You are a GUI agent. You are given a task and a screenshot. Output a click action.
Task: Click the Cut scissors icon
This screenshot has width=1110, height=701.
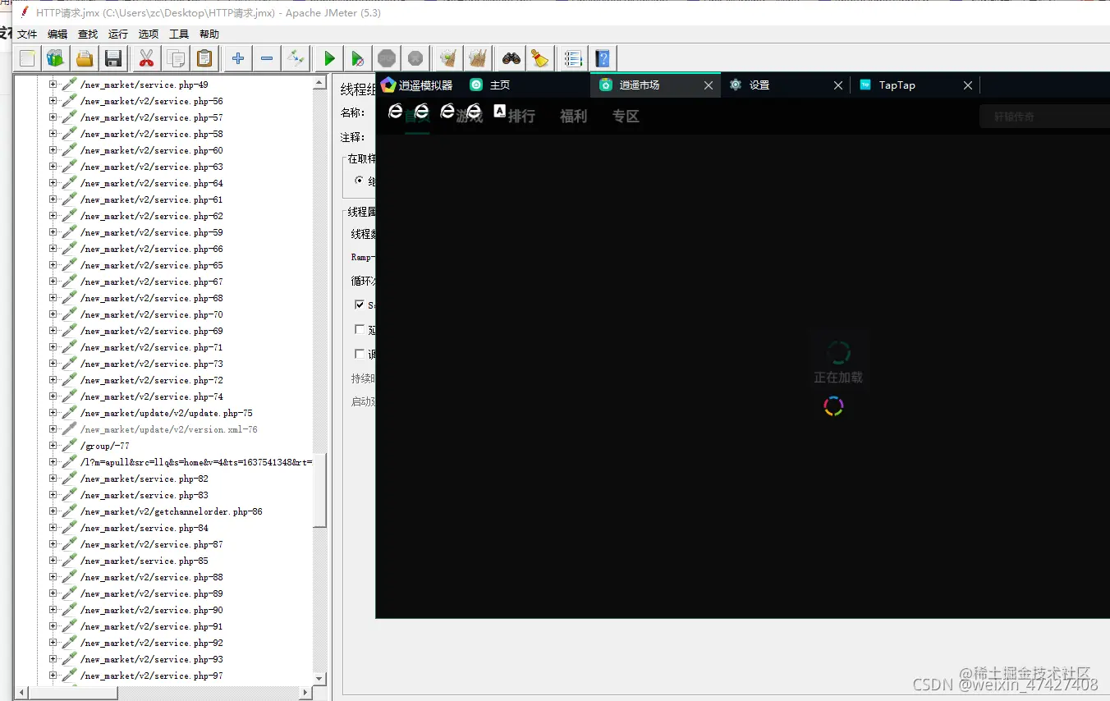147,58
